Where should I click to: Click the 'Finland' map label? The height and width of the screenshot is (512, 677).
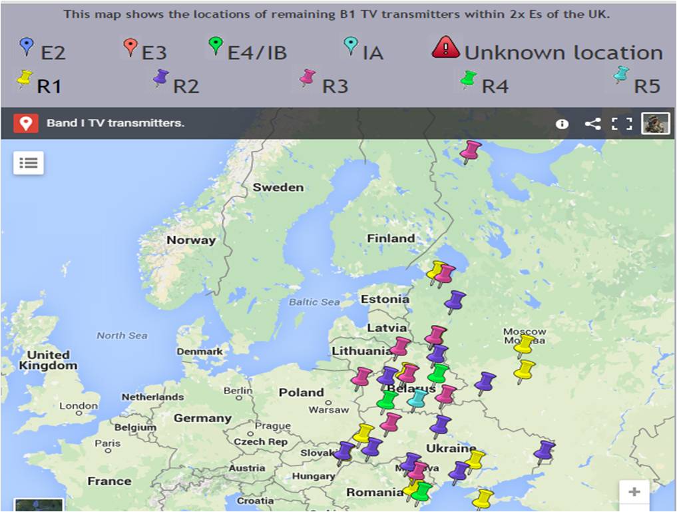click(x=391, y=238)
